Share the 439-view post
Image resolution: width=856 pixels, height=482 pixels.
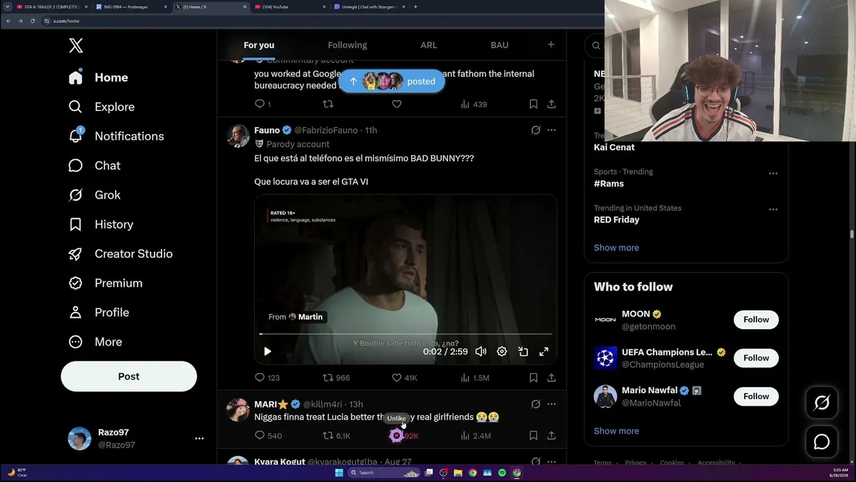[x=551, y=104]
